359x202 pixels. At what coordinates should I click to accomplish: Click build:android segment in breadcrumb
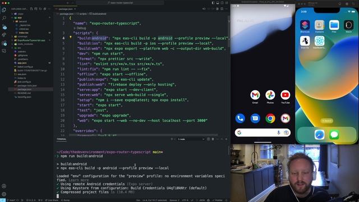click(98, 13)
